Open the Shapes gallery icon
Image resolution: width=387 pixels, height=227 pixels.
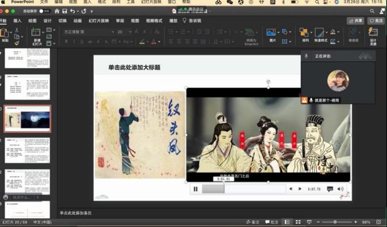pyautogui.click(x=284, y=32)
